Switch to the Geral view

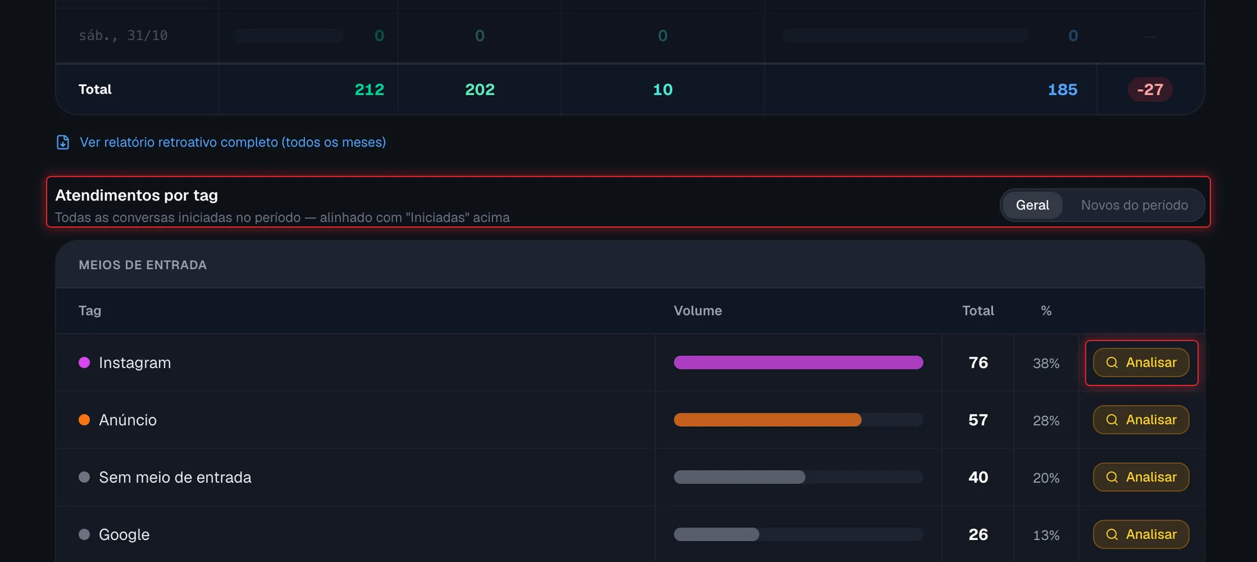pyautogui.click(x=1033, y=206)
